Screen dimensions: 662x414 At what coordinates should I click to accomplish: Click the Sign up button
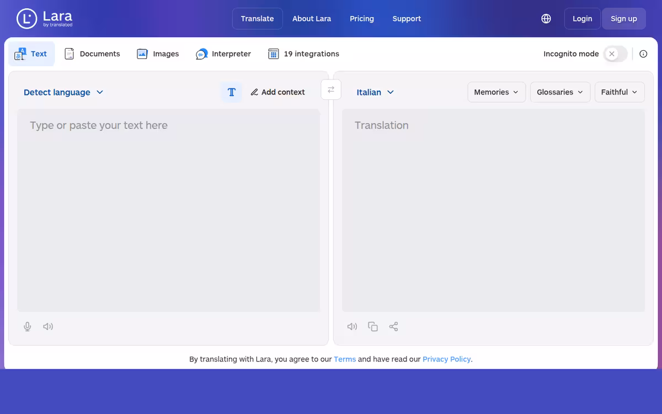click(x=624, y=19)
